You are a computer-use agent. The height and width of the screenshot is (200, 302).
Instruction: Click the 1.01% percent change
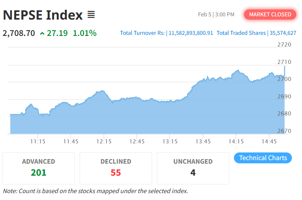[85, 33]
